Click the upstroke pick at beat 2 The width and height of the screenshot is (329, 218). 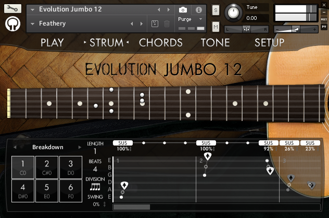208,156
